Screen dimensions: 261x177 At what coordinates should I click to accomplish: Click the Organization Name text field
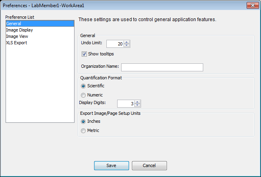click(162, 67)
